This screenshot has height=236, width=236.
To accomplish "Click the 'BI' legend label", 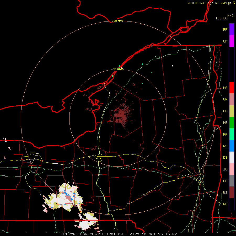I will [x=225, y=192].
